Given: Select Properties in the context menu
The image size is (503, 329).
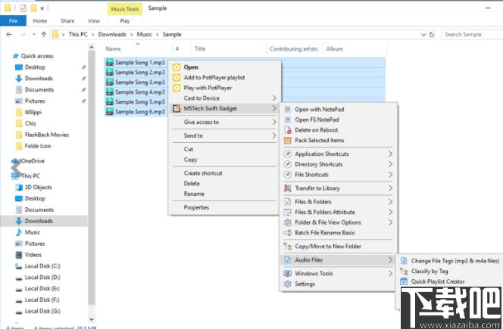Looking at the screenshot, I should [x=196, y=207].
